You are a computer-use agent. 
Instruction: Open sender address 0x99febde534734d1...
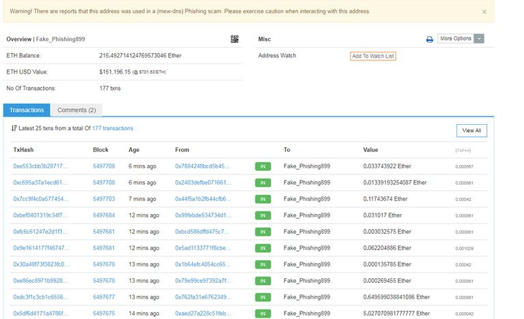pos(203,215)
